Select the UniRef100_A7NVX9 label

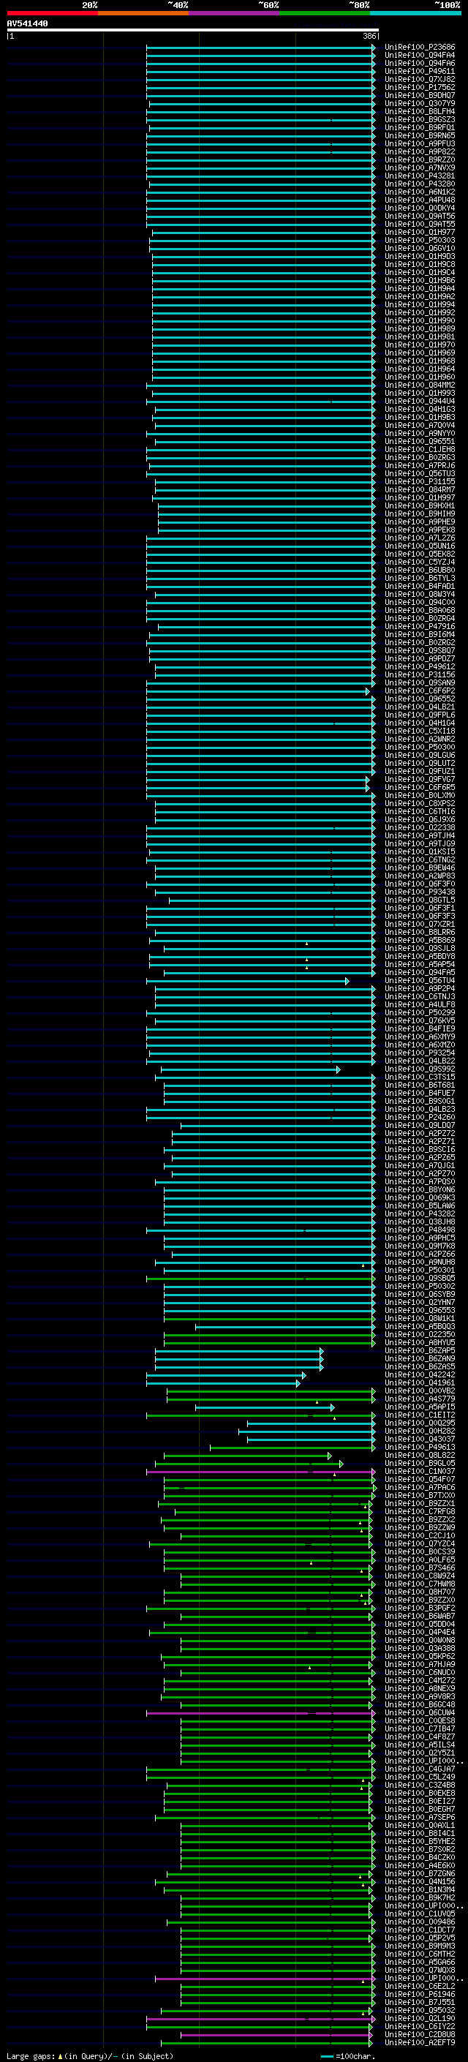click(420, 168)
